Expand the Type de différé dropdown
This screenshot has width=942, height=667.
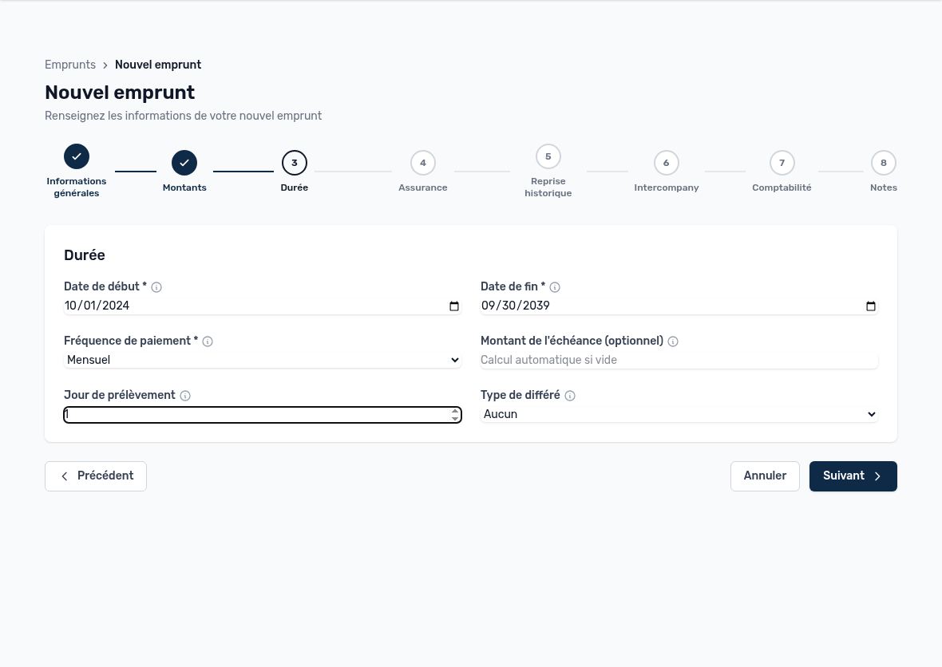[x=679, y=414]
